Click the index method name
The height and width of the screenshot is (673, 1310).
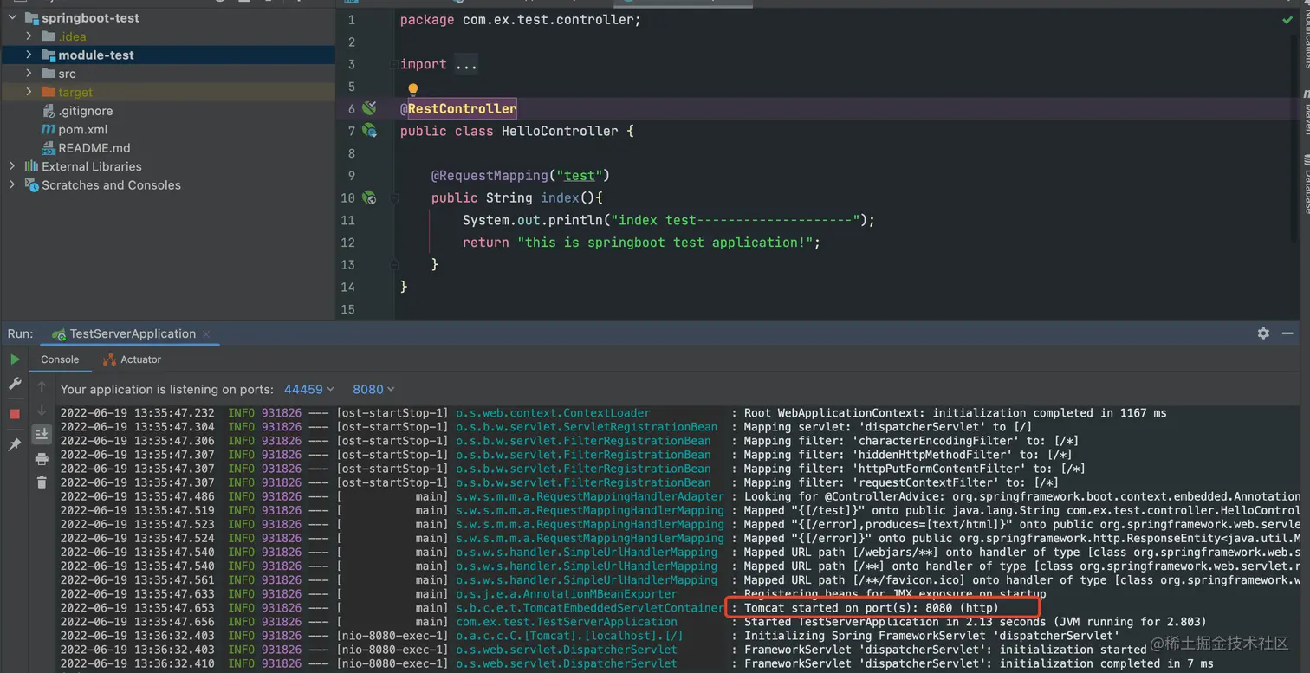(x=560, y=197)
